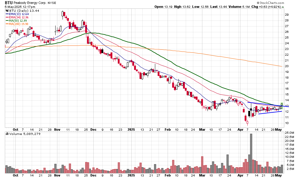Click the 25.0M volume axis label

[289, 133]
